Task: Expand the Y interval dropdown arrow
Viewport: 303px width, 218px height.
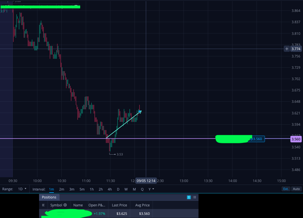Action: click(x=153, y=189)
